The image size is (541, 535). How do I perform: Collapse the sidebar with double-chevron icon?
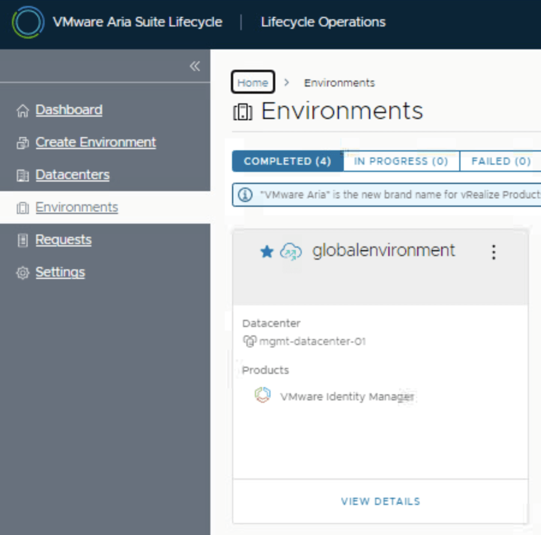pos(195,66)
